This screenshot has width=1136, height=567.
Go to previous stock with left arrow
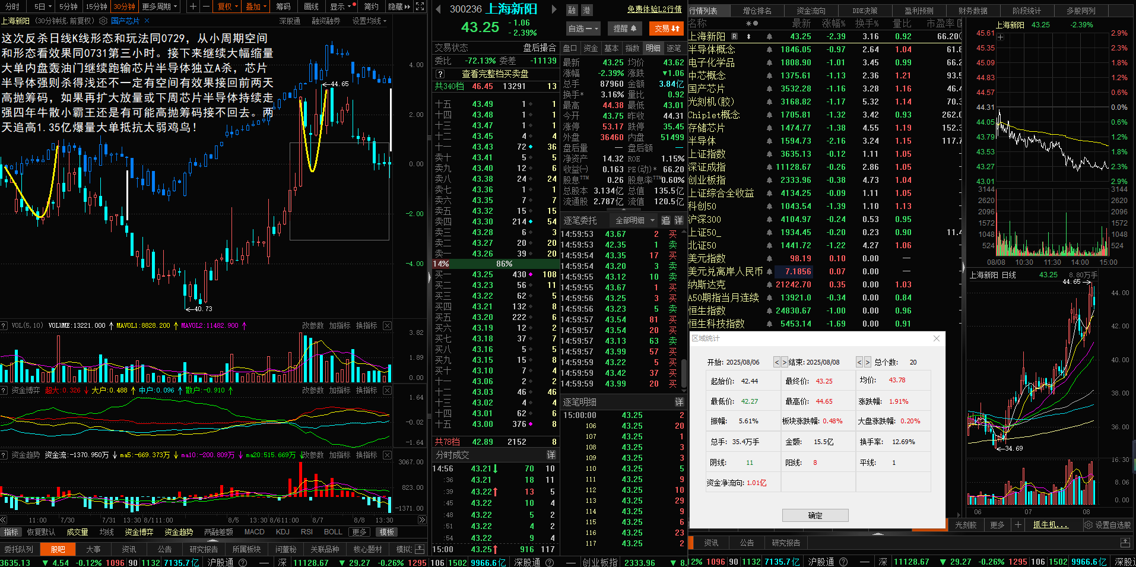438,9
